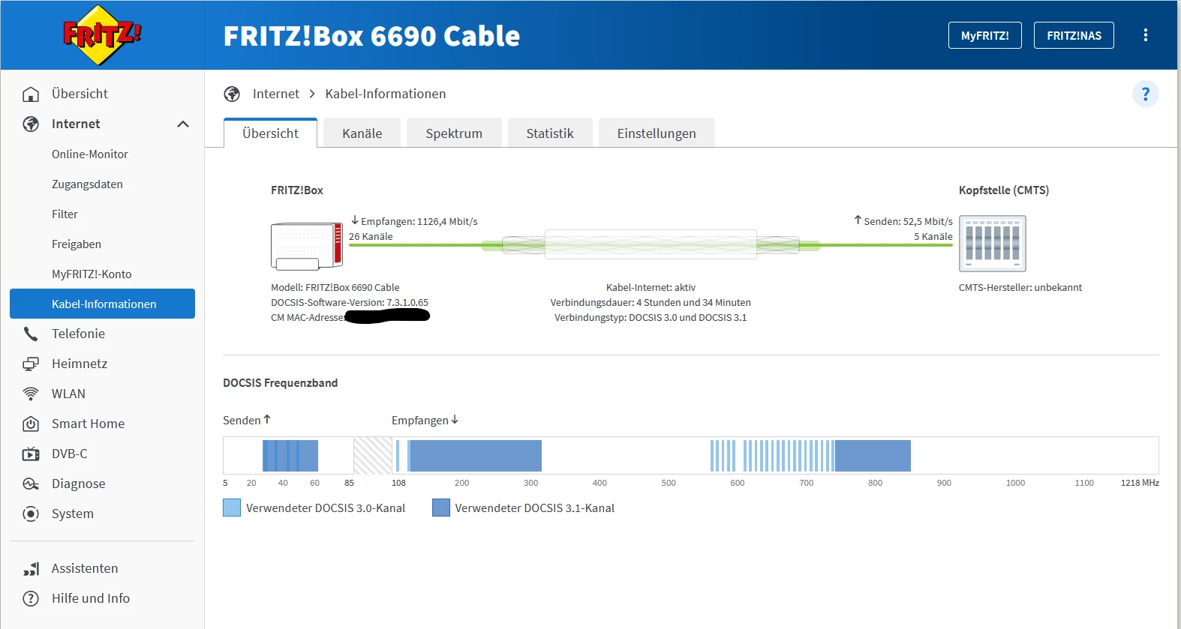Click the Diagnose icon
This screenshot has height=629, width=1181.
tap(31, 484)
